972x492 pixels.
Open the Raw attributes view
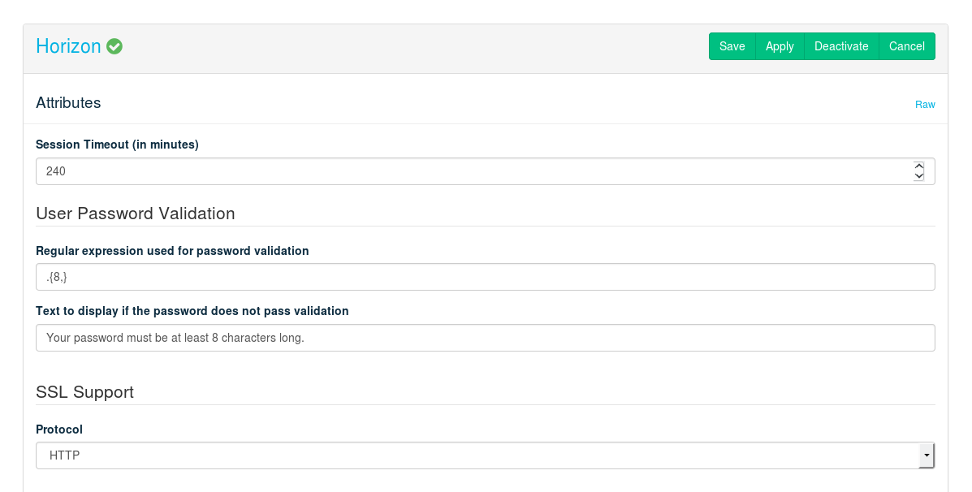pyautogui.click(x=925, y=105)
